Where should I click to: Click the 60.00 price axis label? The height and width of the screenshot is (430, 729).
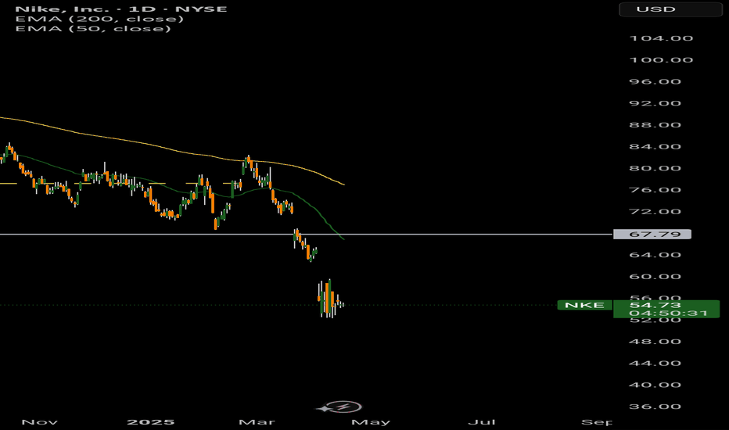(x=655, y=277)
